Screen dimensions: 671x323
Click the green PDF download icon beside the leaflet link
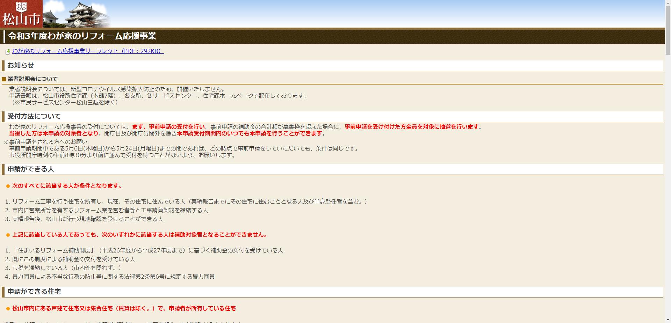(x=8, y=51)
